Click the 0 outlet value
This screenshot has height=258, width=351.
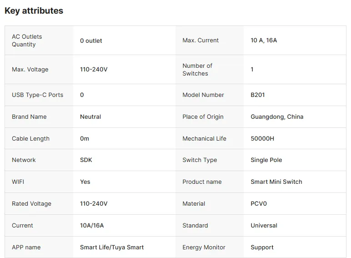tap(91, 40)
